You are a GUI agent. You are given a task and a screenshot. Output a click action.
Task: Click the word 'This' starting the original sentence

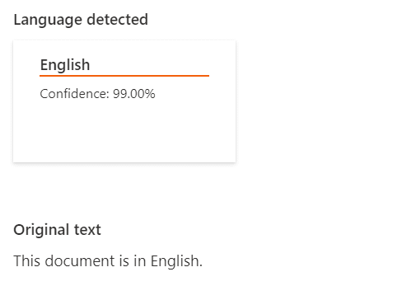click(x=27, y=260)
